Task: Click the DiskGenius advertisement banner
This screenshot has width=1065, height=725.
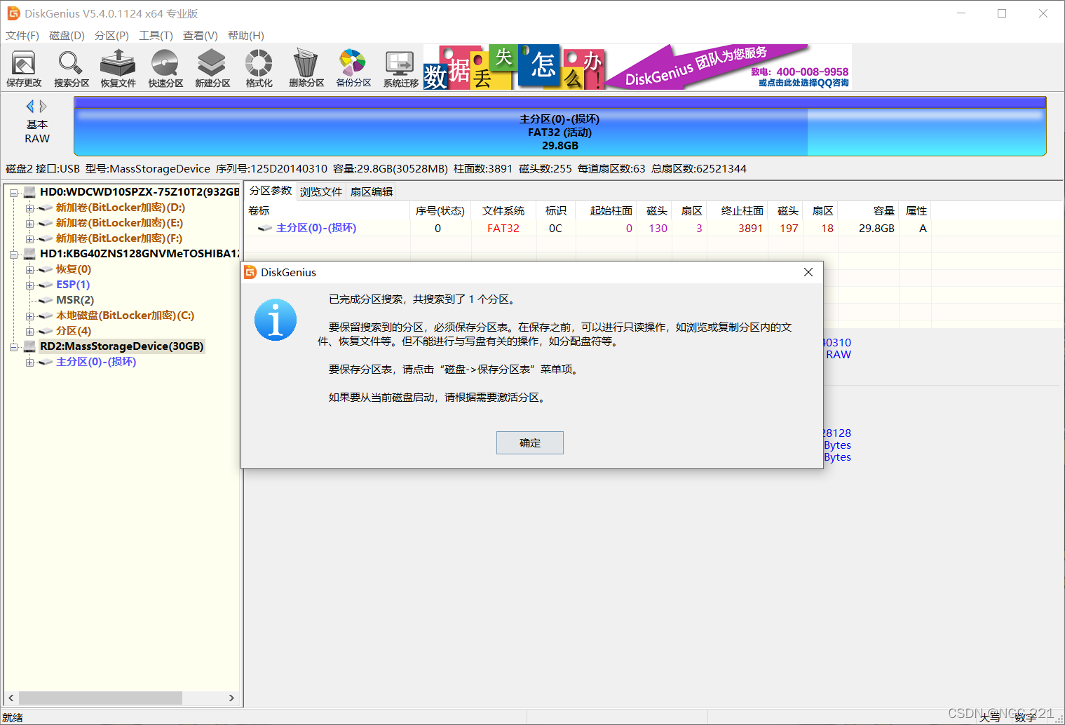Action: 637,67
